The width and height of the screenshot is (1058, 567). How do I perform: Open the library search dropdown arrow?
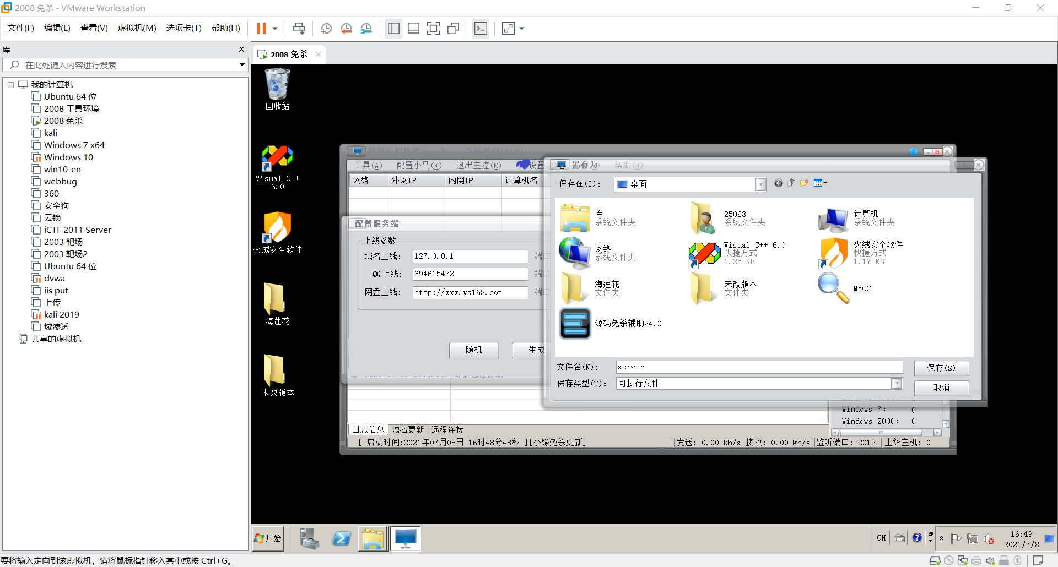pos(242,65)
